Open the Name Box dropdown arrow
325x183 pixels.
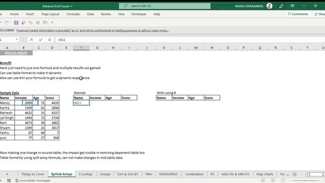(x=17, y=40)
